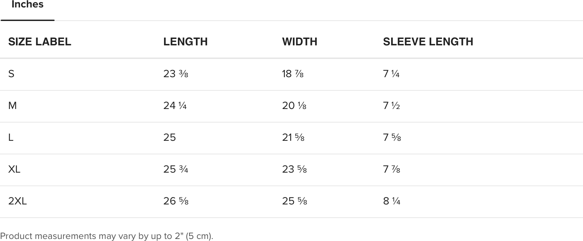Click the 18 ⅞ width value
Viewport: 583px width, 241px height.
tap(293, 74)
